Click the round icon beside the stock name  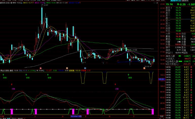(x=11, y=3)
